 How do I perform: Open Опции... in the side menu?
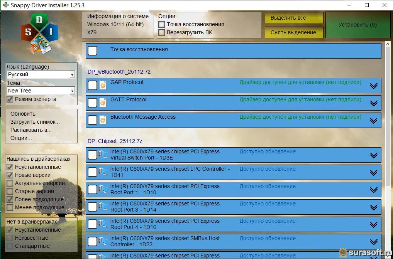click(x=21, y=138)
